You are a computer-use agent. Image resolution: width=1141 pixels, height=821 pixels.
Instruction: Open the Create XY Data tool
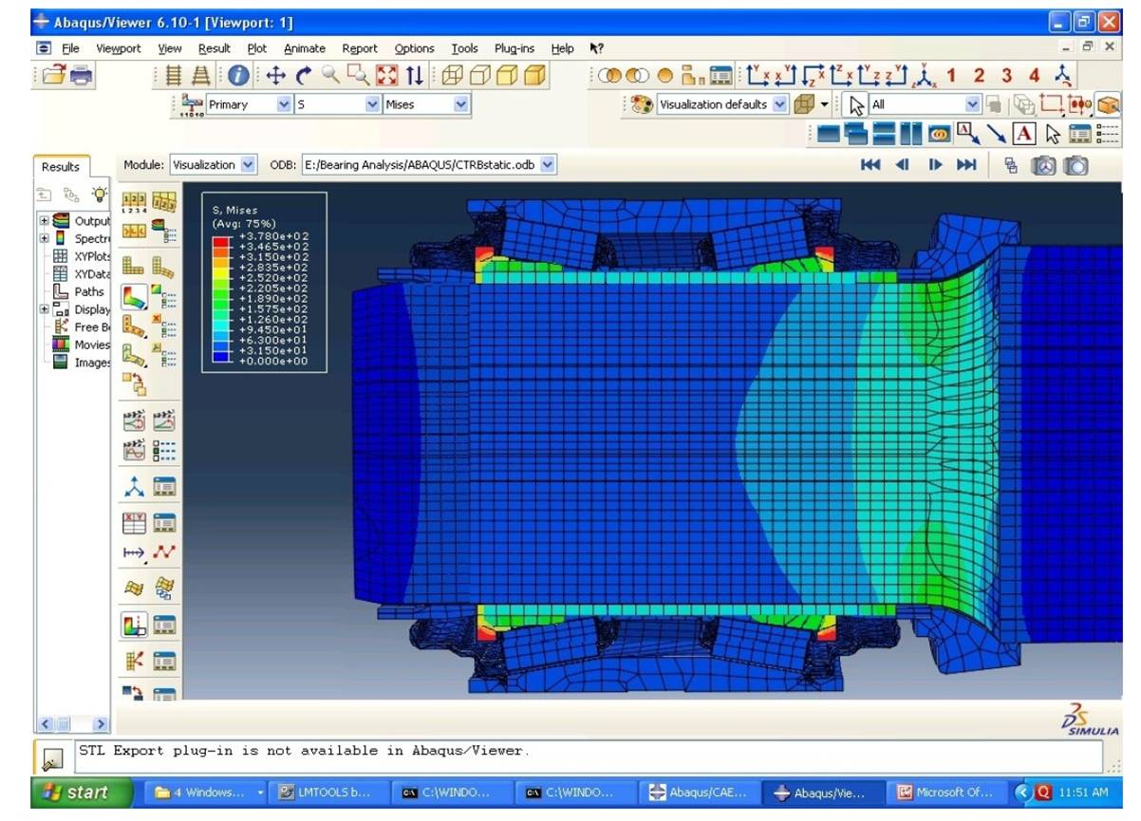(x=135, y=521)
